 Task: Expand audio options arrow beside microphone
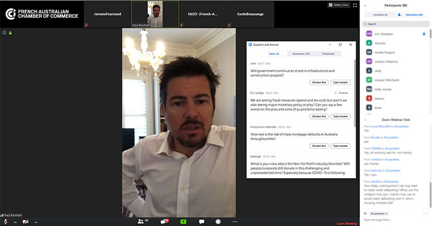coord(13,222)
